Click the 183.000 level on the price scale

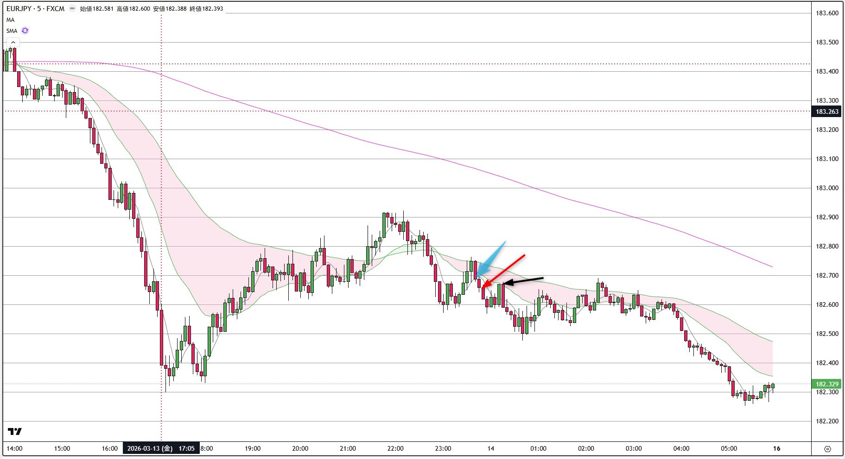coord(827,188)
